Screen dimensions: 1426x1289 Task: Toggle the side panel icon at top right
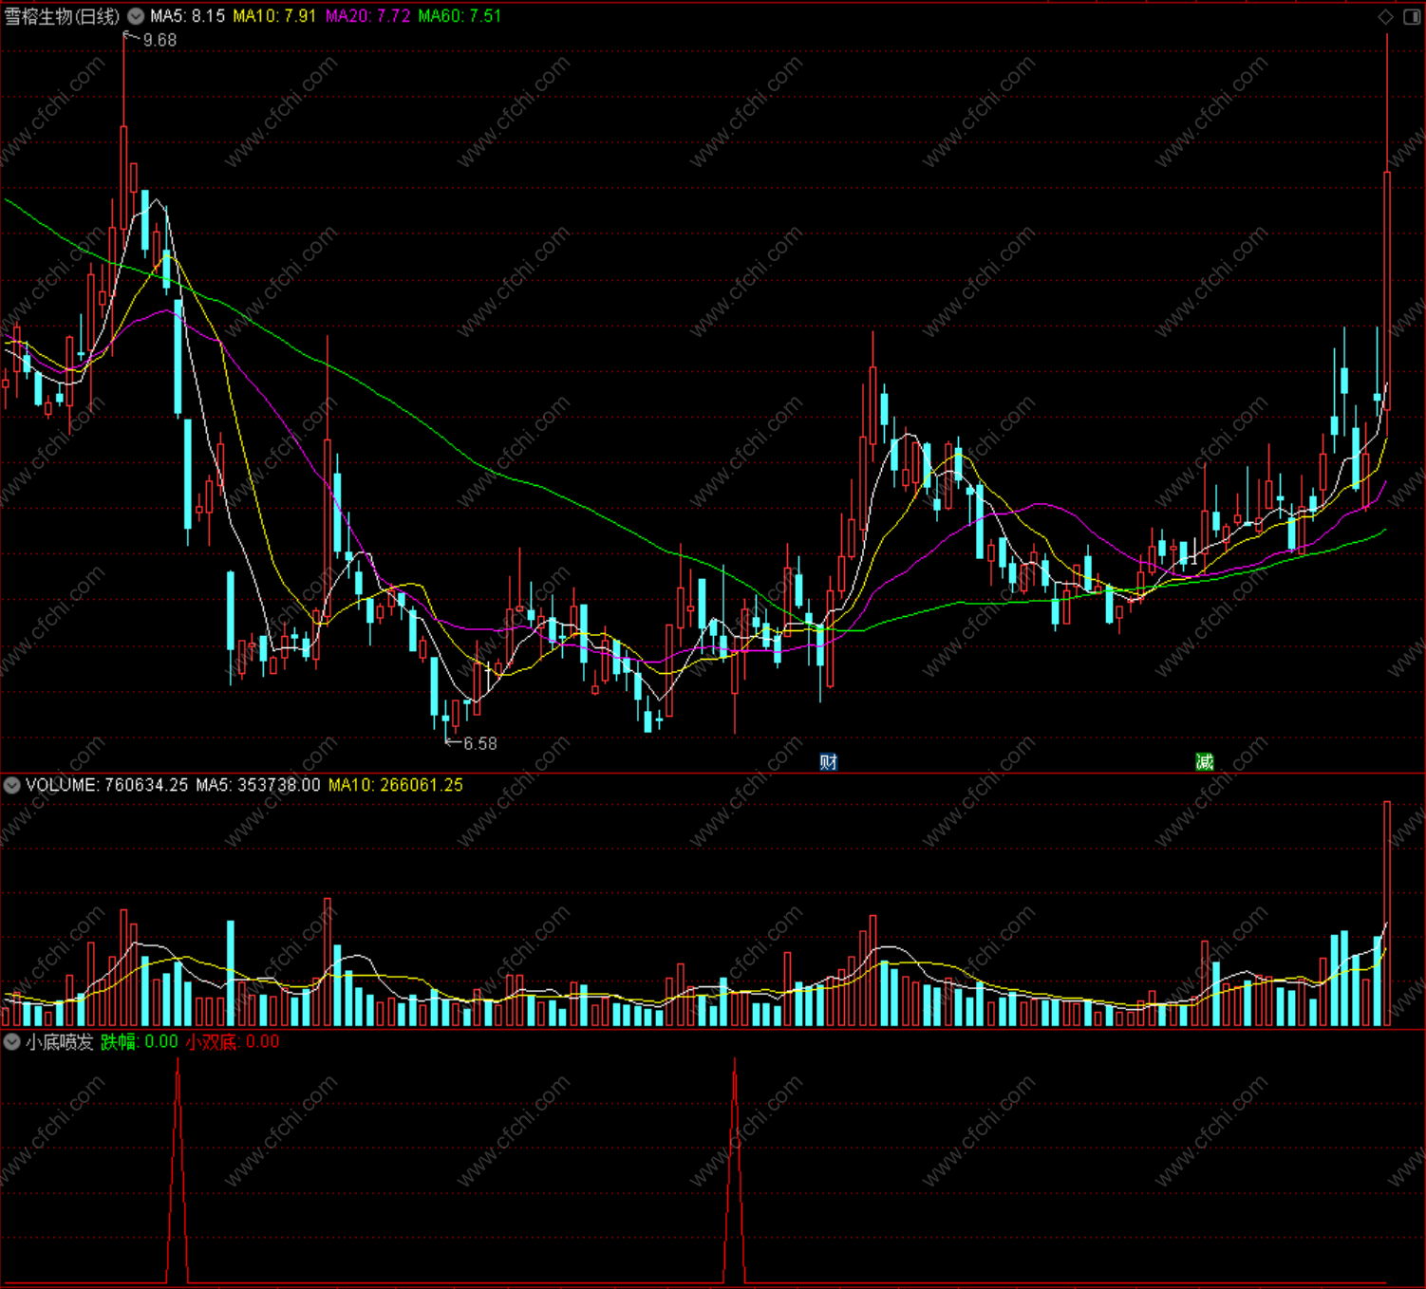click(x=1412, y=16)
